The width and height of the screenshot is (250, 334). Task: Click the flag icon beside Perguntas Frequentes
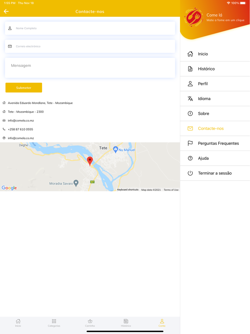pyautogui.click(x=190, y=143)
